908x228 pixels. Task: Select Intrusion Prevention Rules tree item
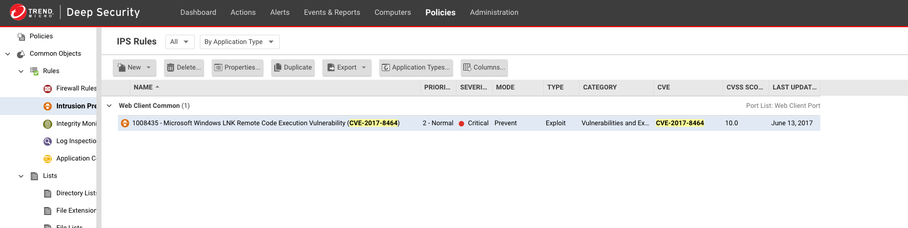[76, 106]
